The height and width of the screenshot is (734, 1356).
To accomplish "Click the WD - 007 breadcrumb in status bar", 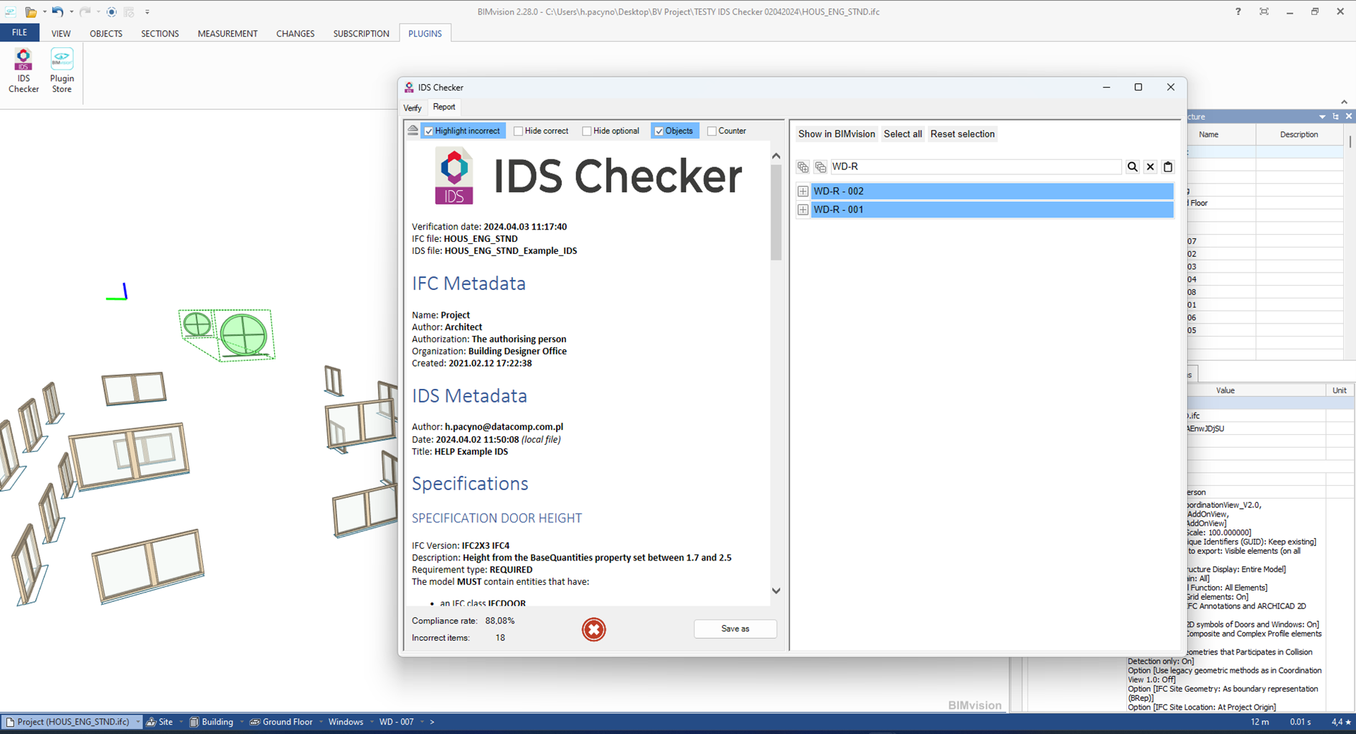I will click(x=397, y=722).
